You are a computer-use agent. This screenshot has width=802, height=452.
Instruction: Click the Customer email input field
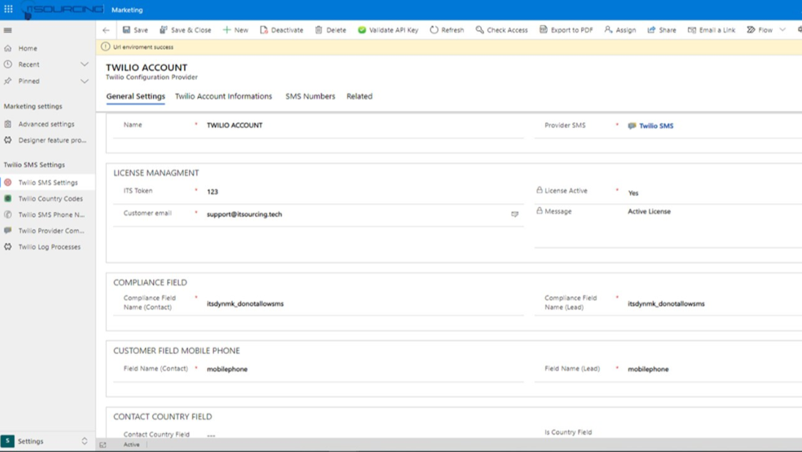click(357, 214)
